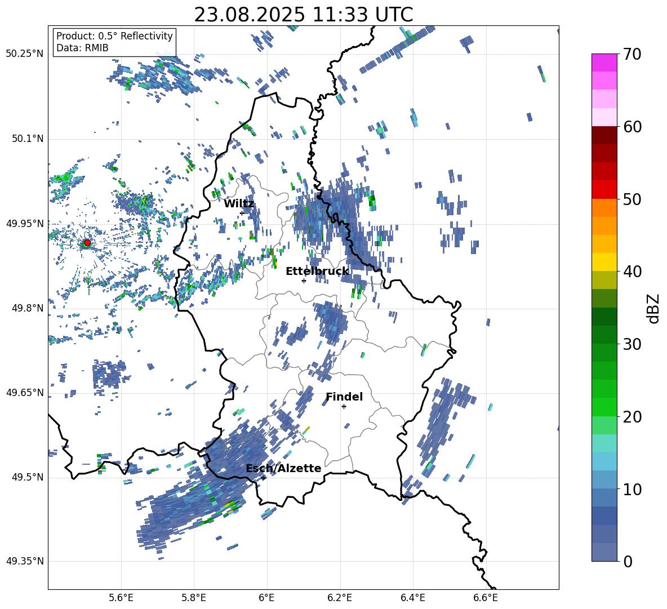Click the dBZ colorbar axis label
Viewport: 667px width, 609px height.
click(653, 308)
